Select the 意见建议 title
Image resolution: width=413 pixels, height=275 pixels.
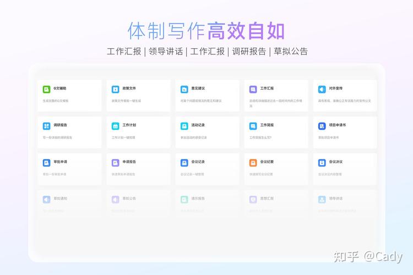click(x=198, y=89)
